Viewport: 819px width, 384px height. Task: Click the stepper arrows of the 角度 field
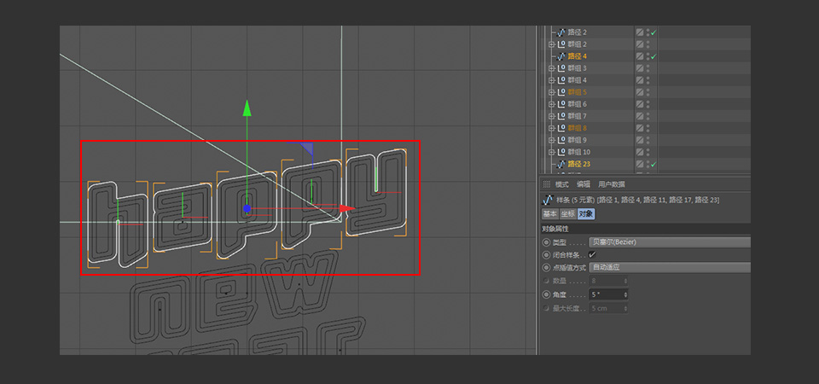point(625,294)
